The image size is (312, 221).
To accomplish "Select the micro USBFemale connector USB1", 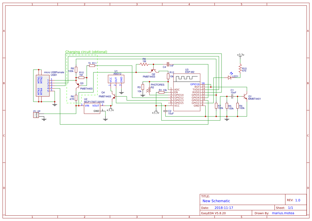I will (43, 86).
